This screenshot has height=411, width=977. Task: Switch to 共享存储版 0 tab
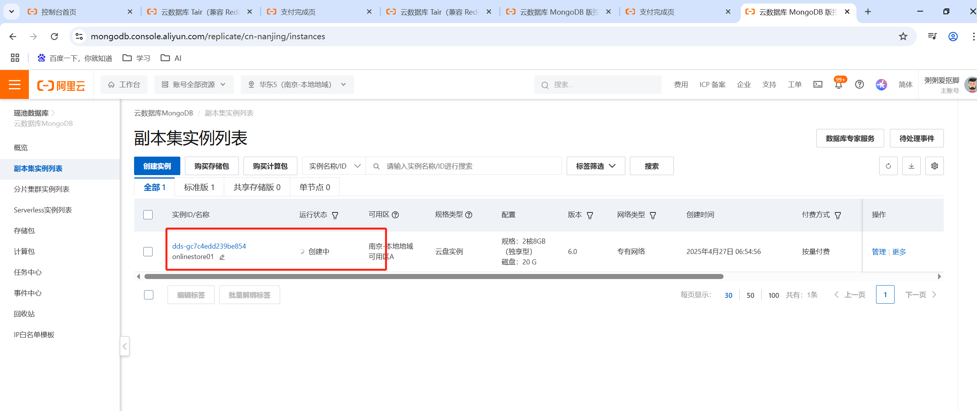pos(257,187)
